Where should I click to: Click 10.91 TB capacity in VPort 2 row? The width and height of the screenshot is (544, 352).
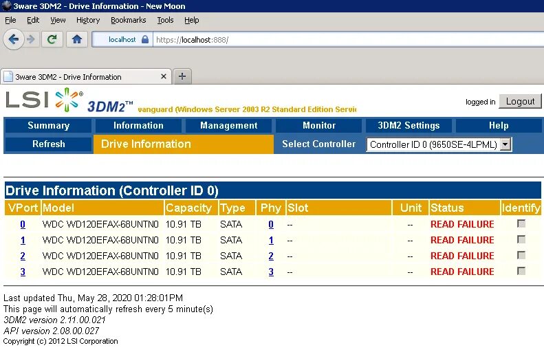[183, 256]
